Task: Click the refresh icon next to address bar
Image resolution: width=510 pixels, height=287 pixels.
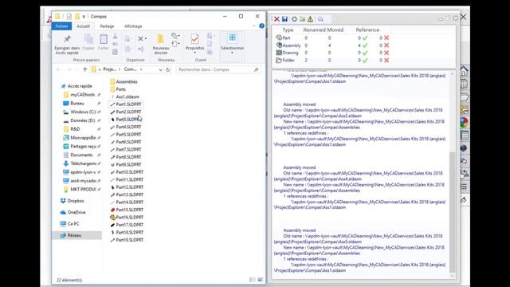Action: tap(168, 69)
